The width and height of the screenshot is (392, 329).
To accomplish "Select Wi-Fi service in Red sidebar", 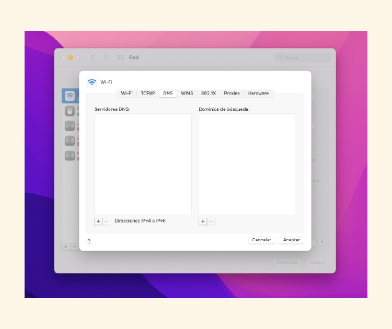I will click(70, 96).
